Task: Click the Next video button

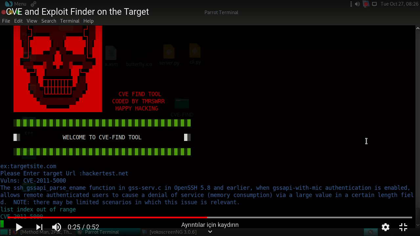Action: pyautogui.click(x=39, y=227)
